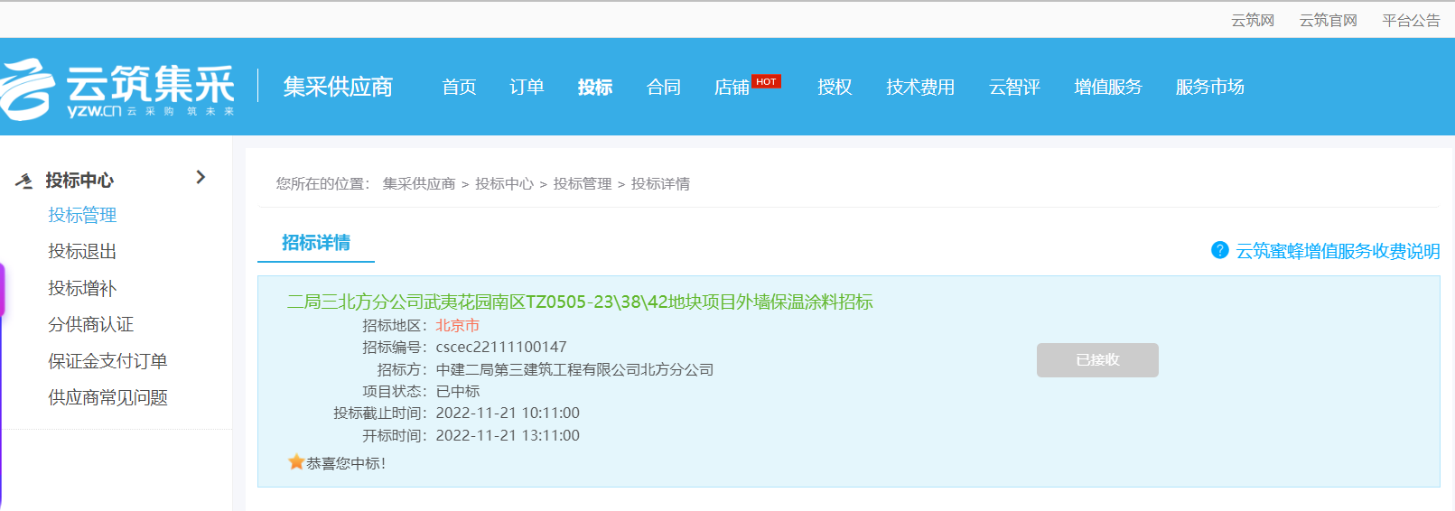Open 分供商认证 sidebar entry
Image resolution: width=1455 pixels, height=511 pixels.
click(x=90, y=324)
